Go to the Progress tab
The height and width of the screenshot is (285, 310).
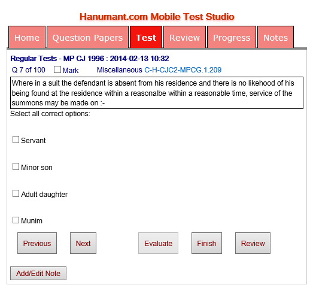[x=232, y=37]
